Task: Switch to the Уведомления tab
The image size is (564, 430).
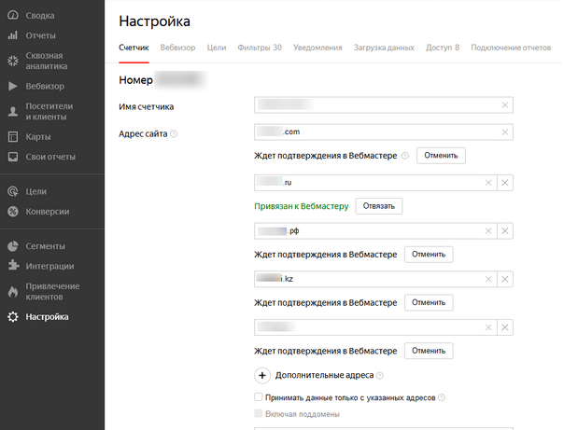Action: 317,47
